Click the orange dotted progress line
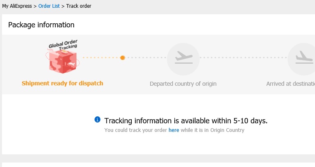 (101, 58)
